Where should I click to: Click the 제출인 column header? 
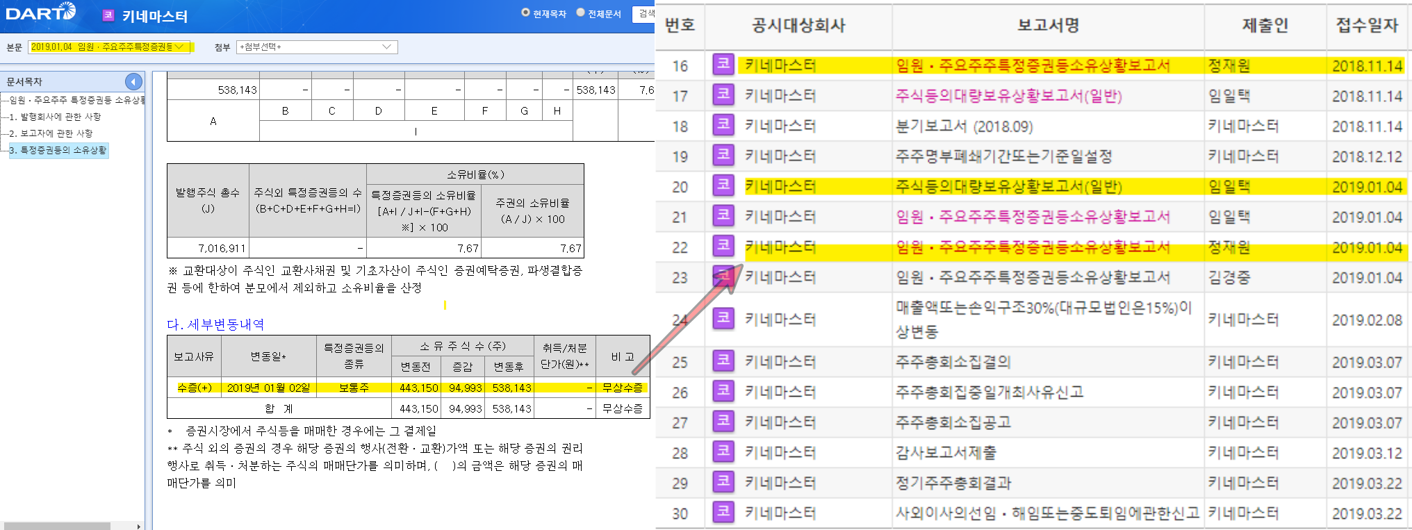coord(1265,25)
